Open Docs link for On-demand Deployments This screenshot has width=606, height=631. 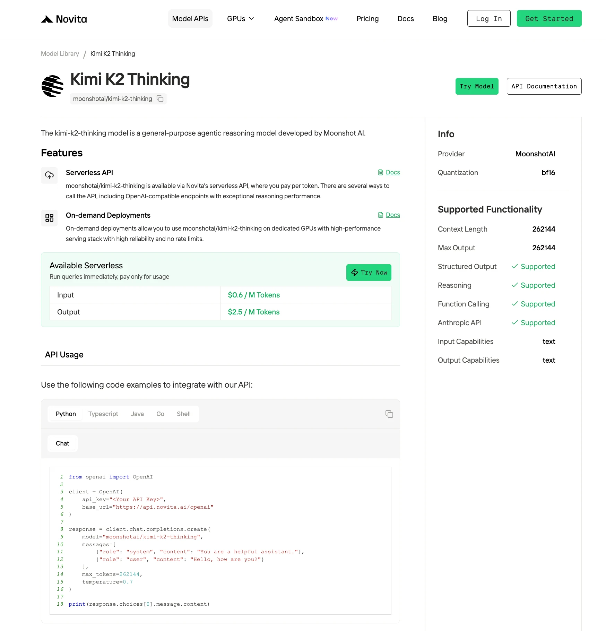coord(389,215)
